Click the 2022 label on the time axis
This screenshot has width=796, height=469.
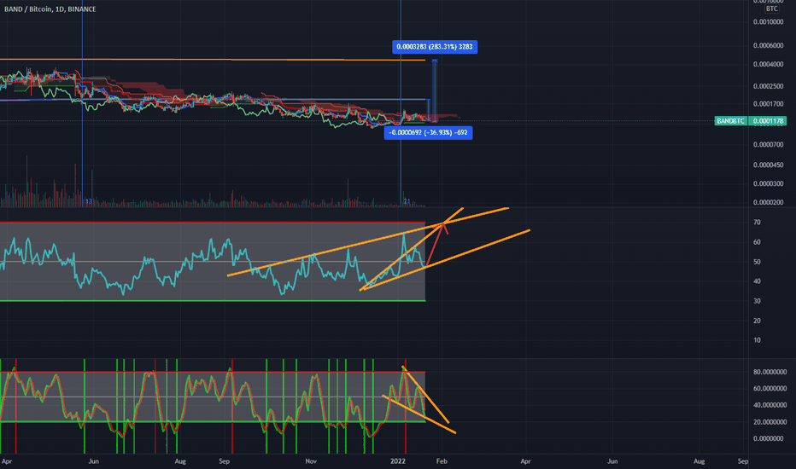tap(397, 461)
